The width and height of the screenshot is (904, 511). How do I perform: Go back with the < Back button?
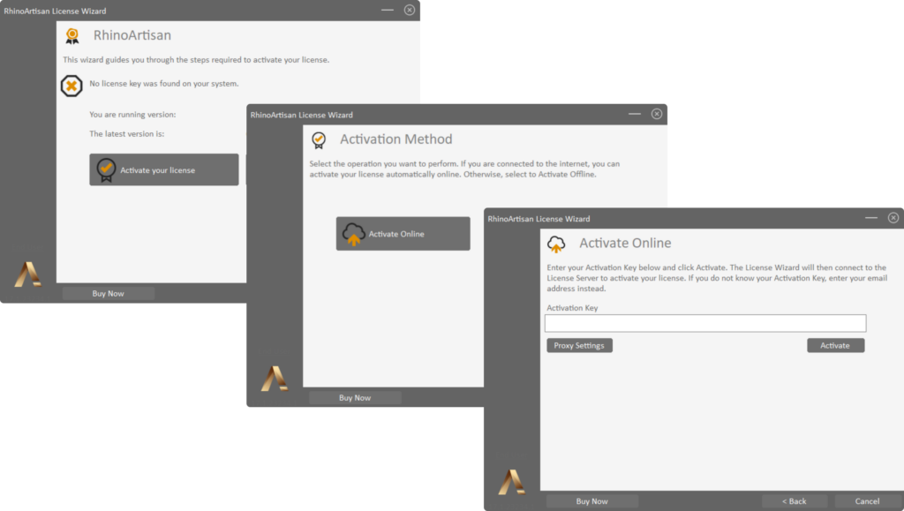[x=794, y=501]
